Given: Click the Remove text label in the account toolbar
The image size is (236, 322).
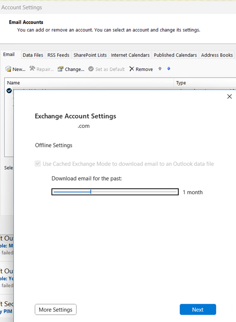Looking at the screenshot, I should [x=144, y=69].
